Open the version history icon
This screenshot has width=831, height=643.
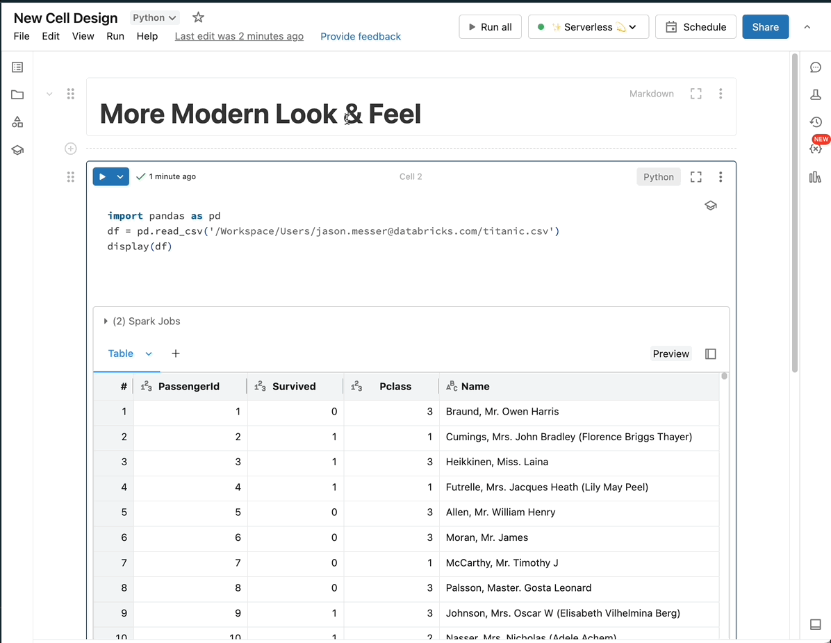click(816, 122)
